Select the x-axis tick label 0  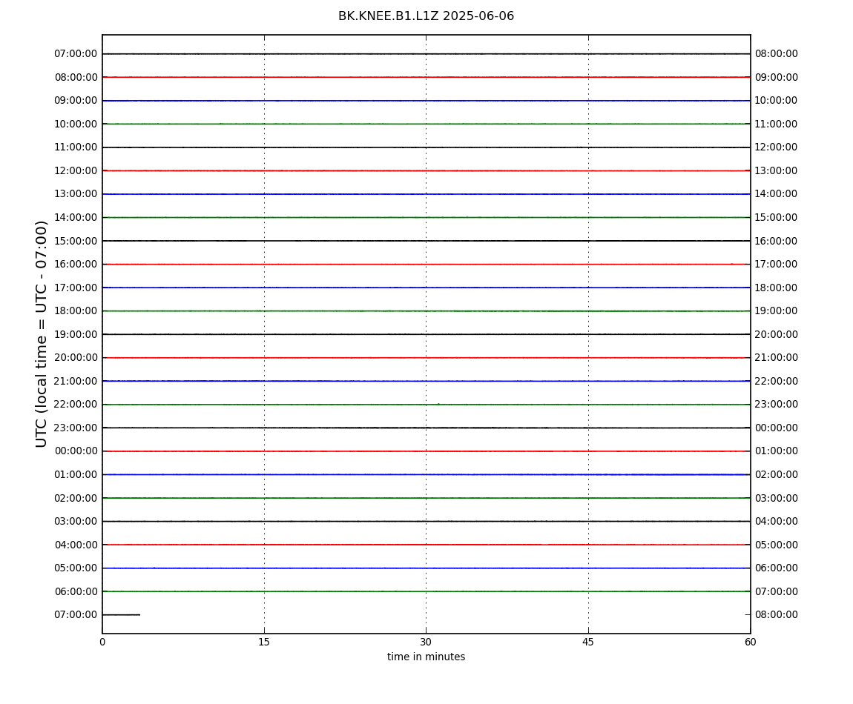click(x=102, y=642)
